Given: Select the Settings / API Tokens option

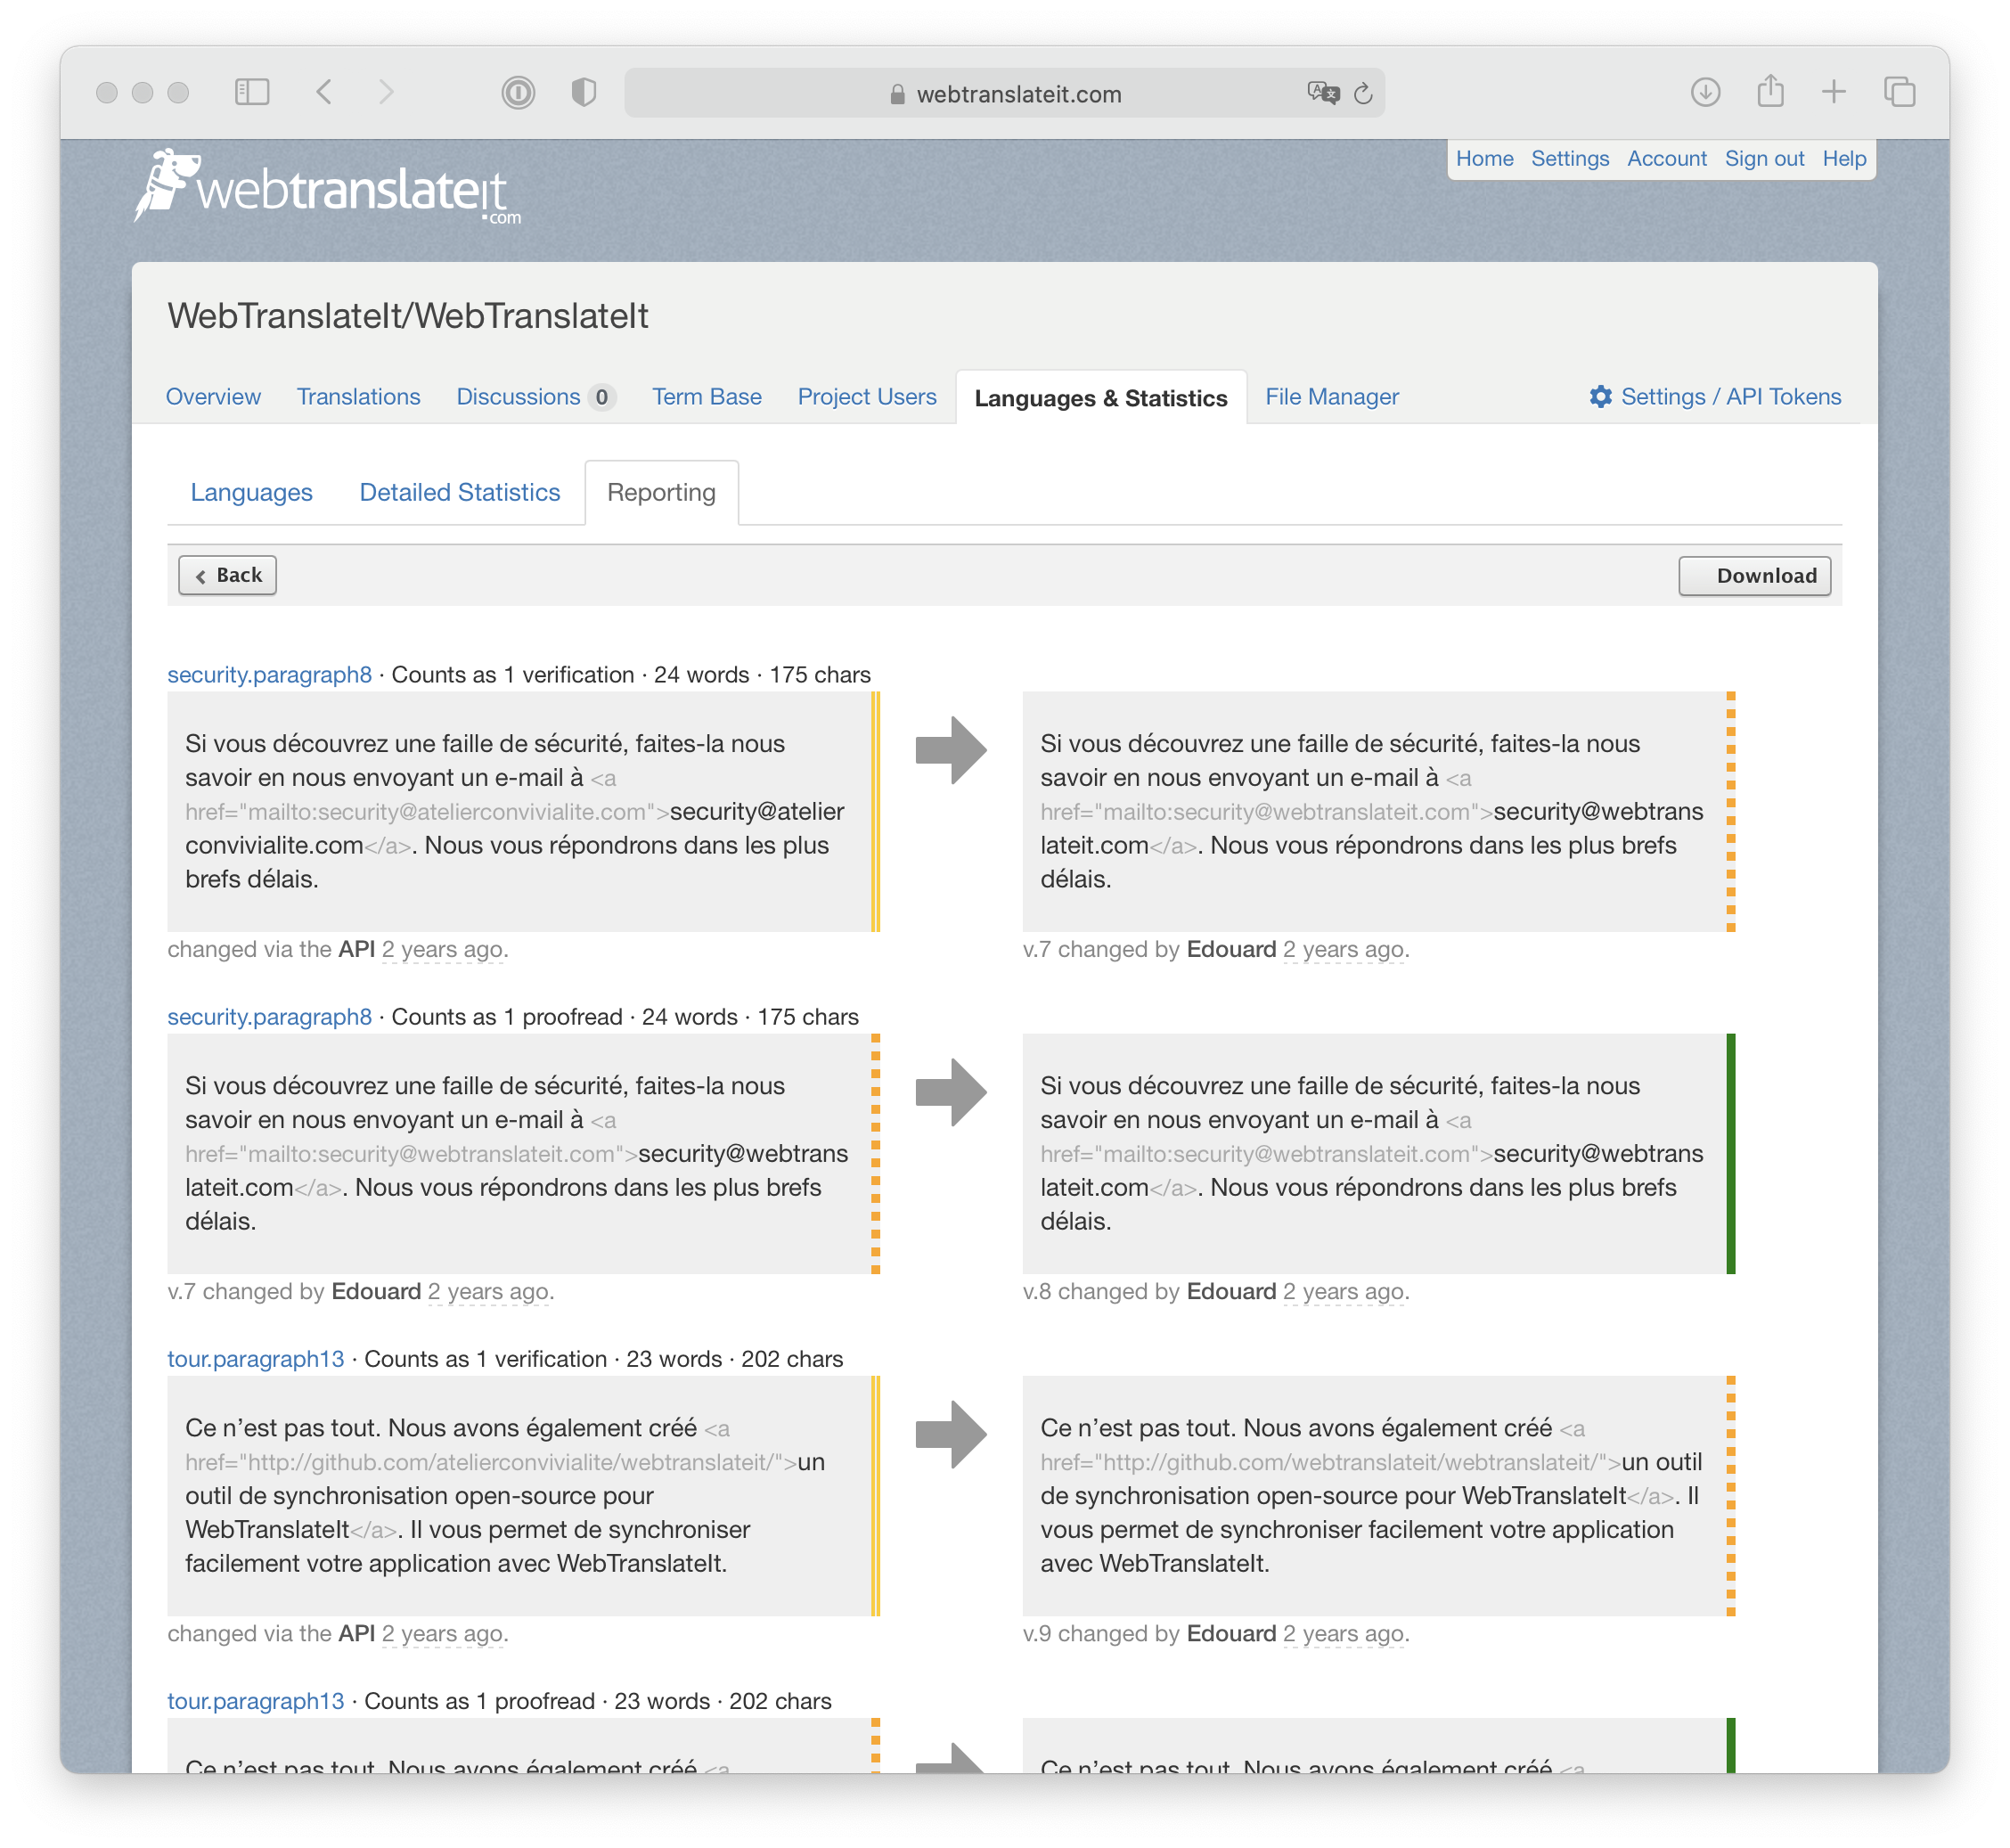Looking at the screenshot, I should click(1716, 399).
